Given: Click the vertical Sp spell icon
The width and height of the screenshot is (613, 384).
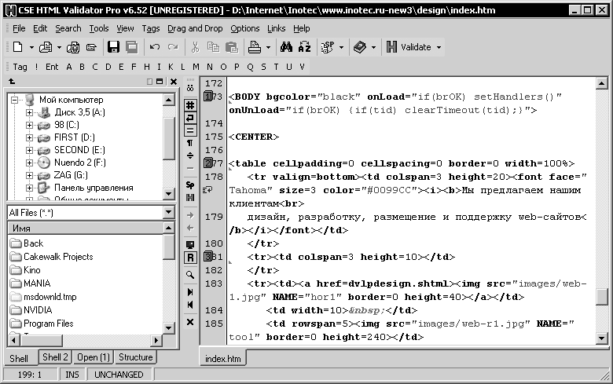Looking at the screenshot, I should pyautogui.click(x=190, y=185).
